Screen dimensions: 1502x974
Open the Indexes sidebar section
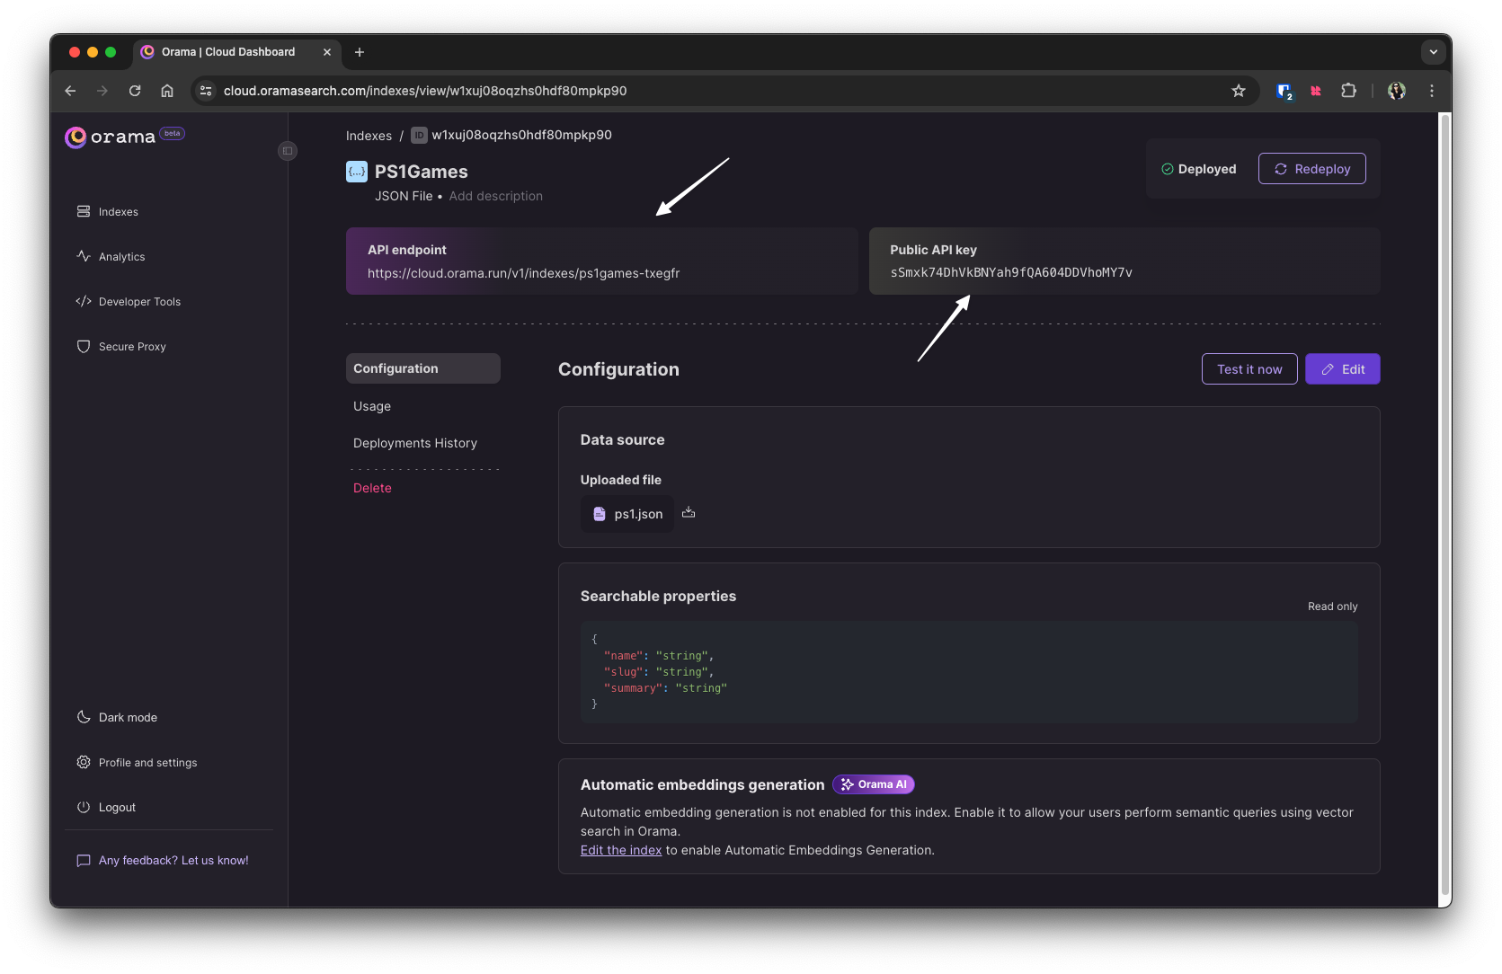(108, 212)
